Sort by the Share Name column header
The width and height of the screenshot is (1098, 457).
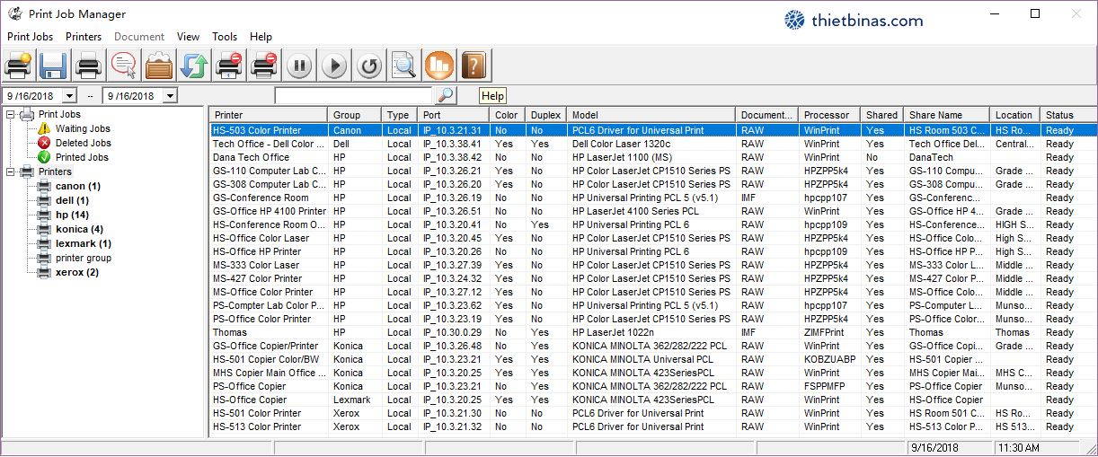pos(948,115)
